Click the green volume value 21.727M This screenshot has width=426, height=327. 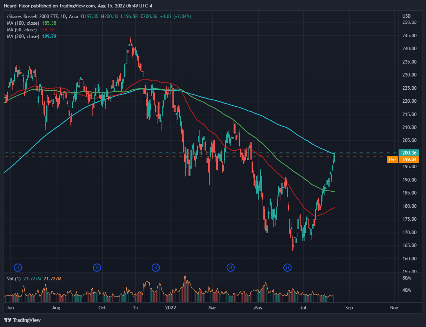pyautogui.click(x=32, y=279)
